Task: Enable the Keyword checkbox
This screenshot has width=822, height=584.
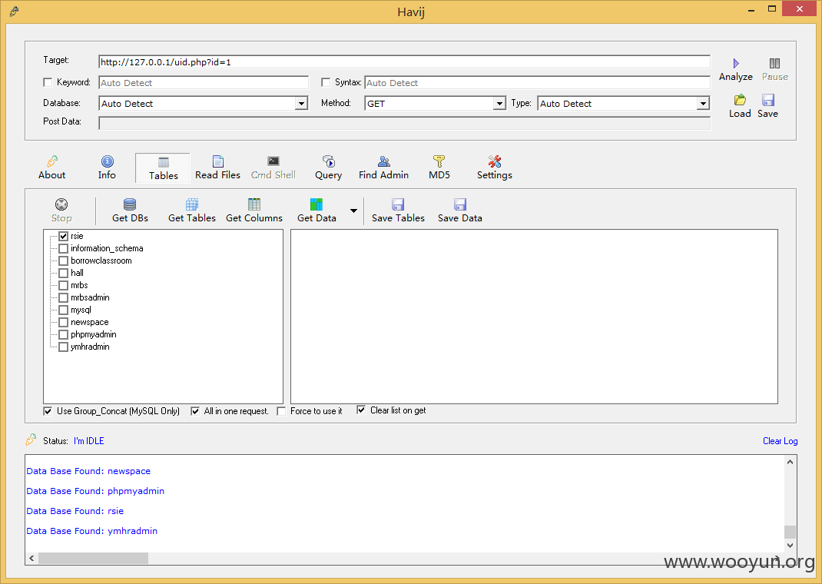Action: point(48,82)
